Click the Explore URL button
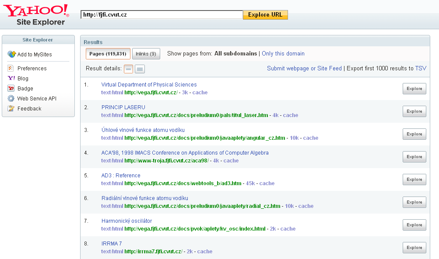Image resolution: width=439 pixels, height=259 pixels. coord(265,14)
